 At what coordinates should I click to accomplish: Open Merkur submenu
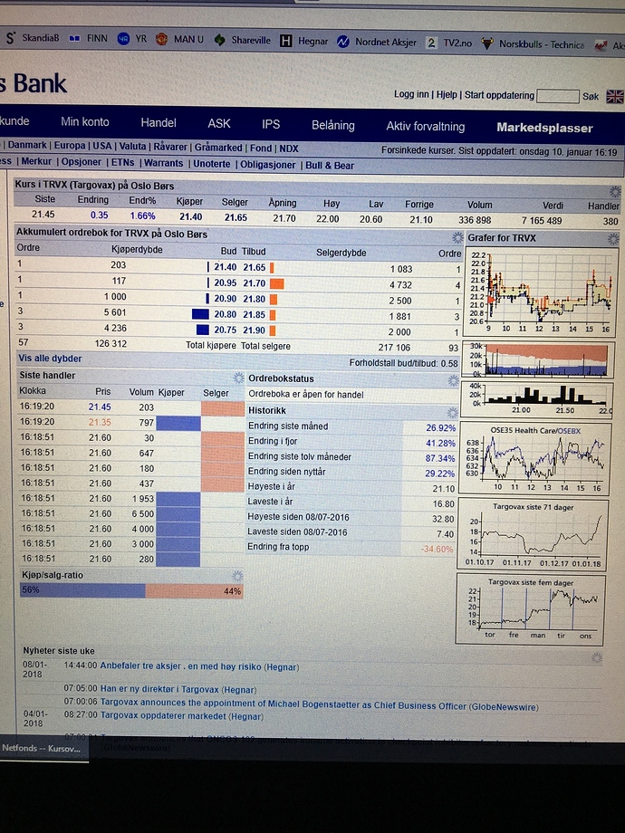point(36,161)
